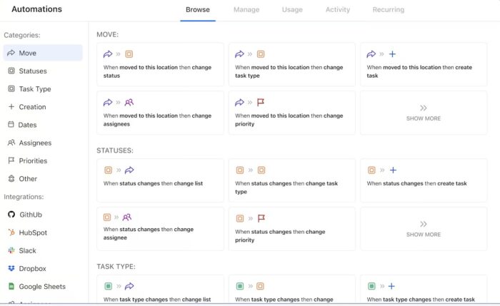Select 'status changes then change priority' card
This screenshot has width=500, height=306.
pyautogui.click(x=291, y=228)
